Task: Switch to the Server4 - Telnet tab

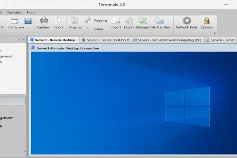Action: [220, 40]
